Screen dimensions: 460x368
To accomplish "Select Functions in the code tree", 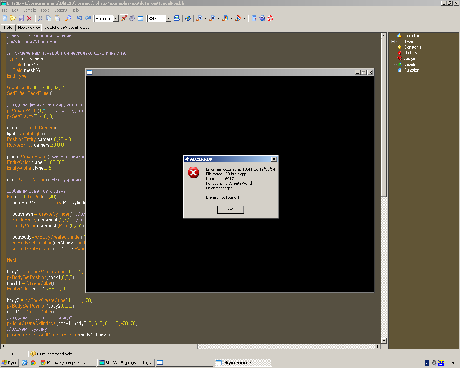I will pos(412,70).
